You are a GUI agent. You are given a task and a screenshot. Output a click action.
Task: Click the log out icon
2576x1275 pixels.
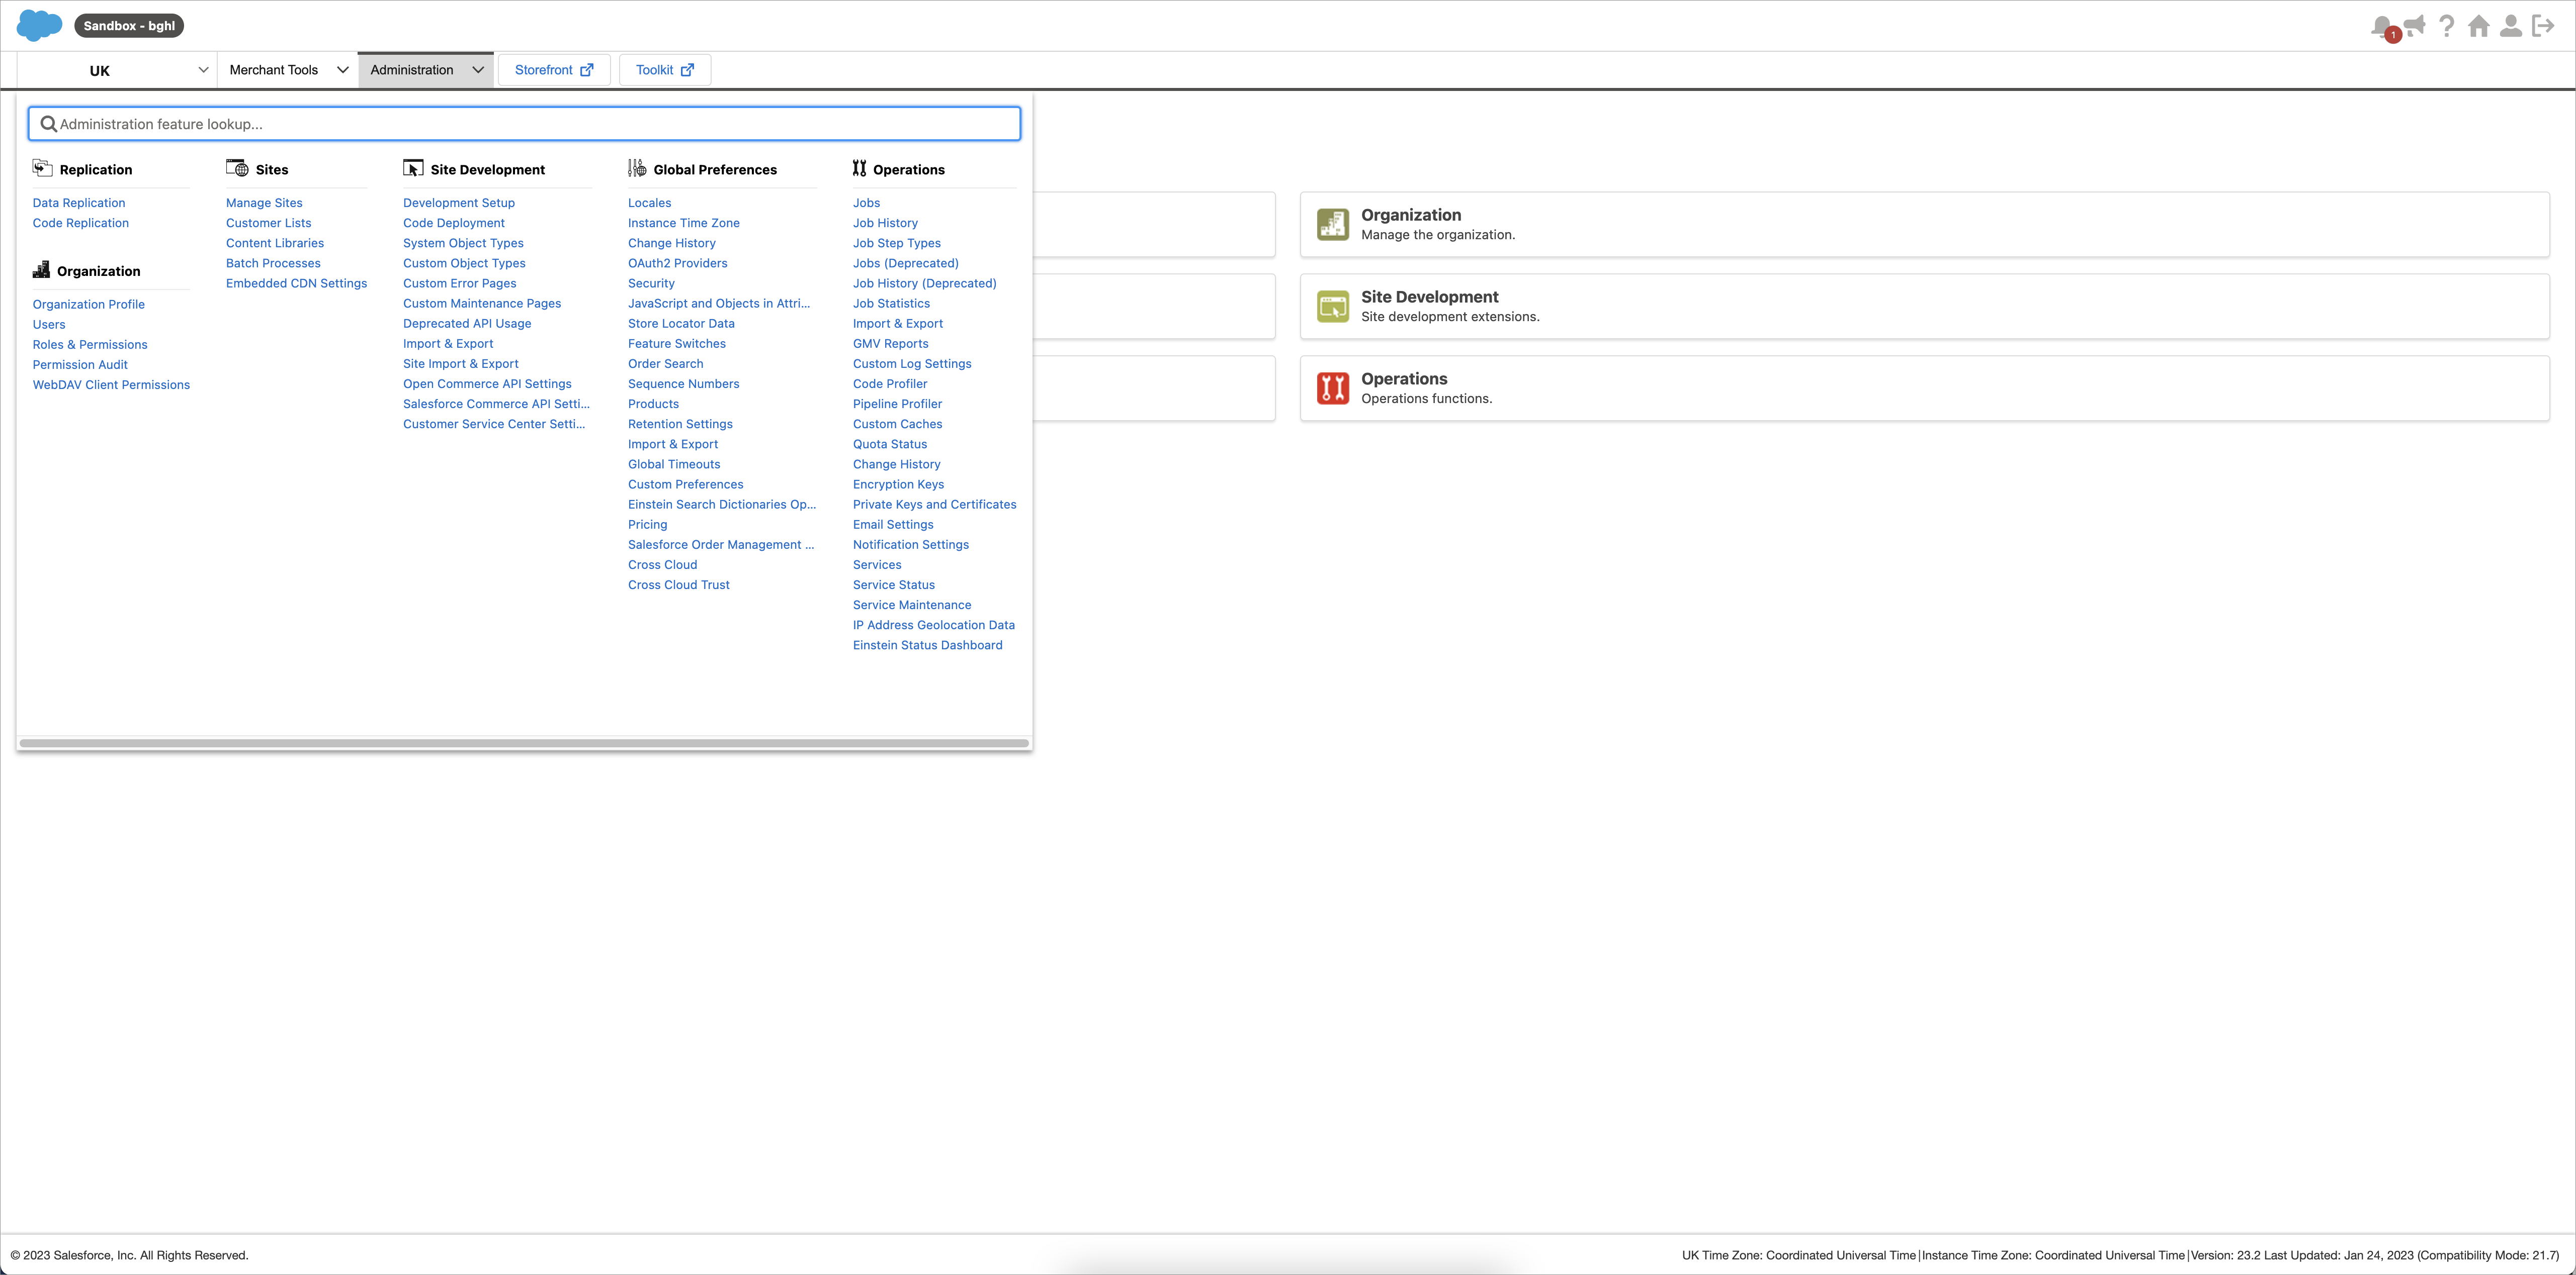tap(2542, 26)
